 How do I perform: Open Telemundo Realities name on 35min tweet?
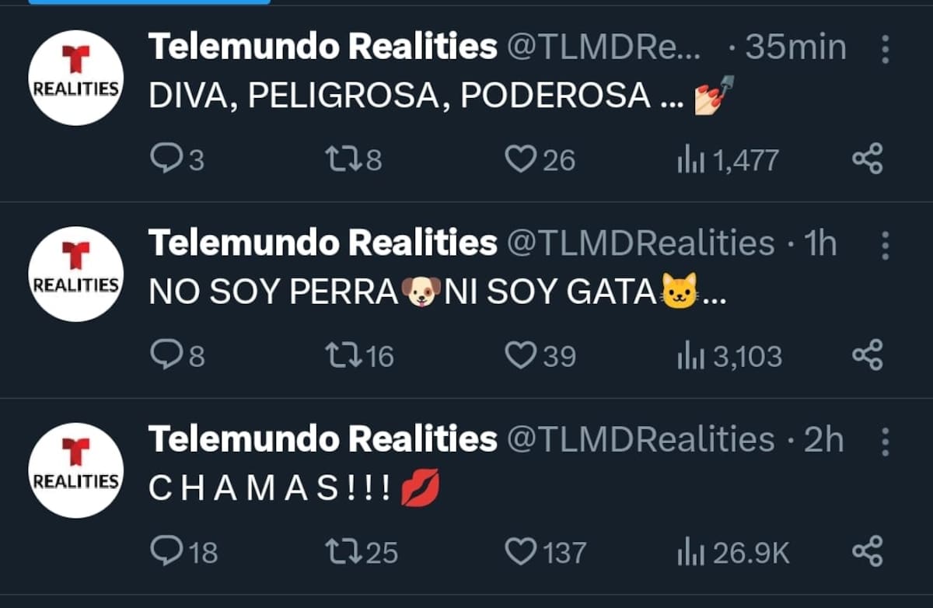pyautogui.click(x=323, y=47)
